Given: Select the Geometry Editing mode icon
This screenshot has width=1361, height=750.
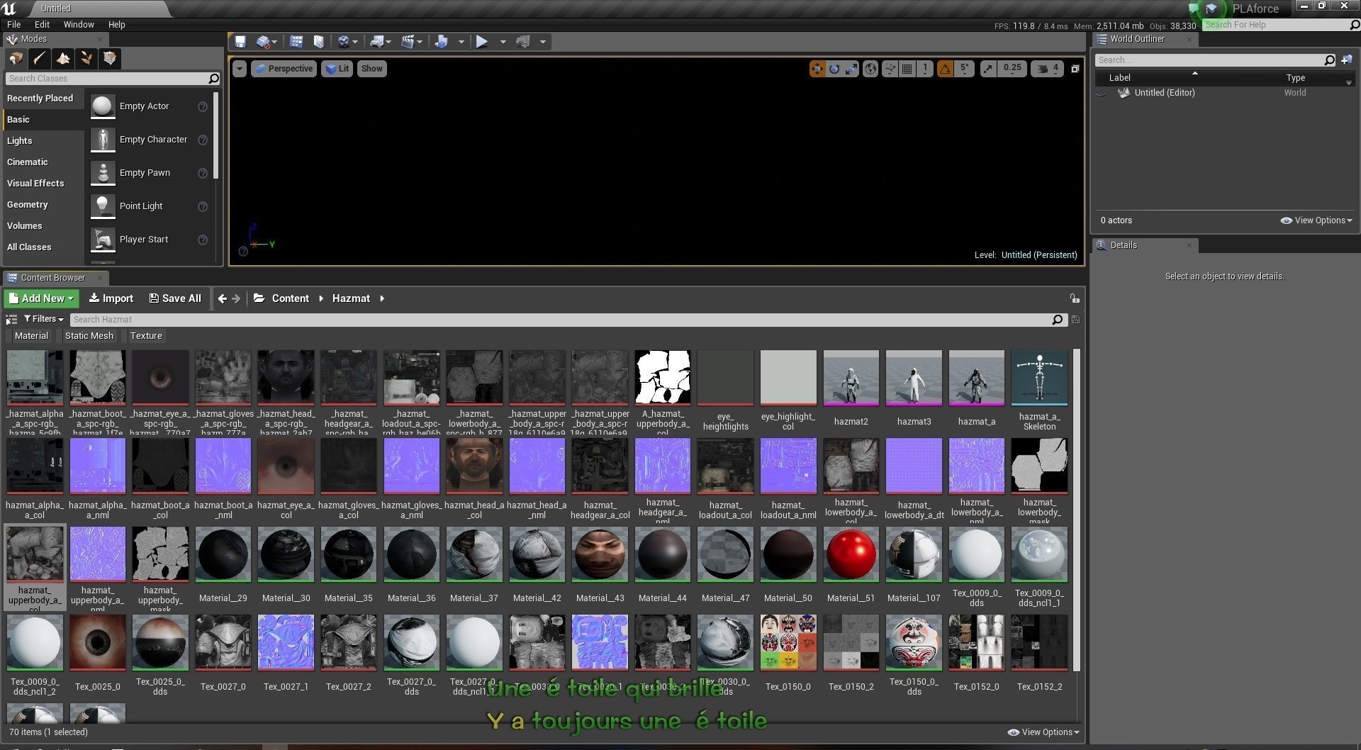Looking at the screenshot, I should 110,58.
